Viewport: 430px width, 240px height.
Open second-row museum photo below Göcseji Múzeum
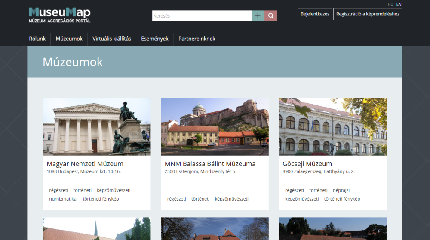pos(333,229)
